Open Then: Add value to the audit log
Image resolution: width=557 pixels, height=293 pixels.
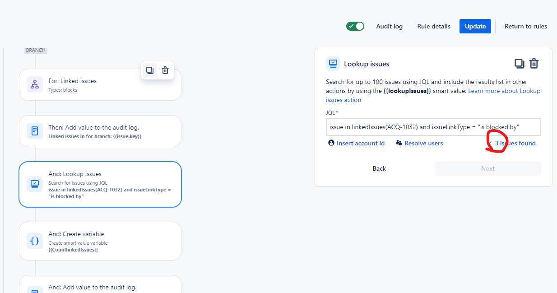click(100, 131)
